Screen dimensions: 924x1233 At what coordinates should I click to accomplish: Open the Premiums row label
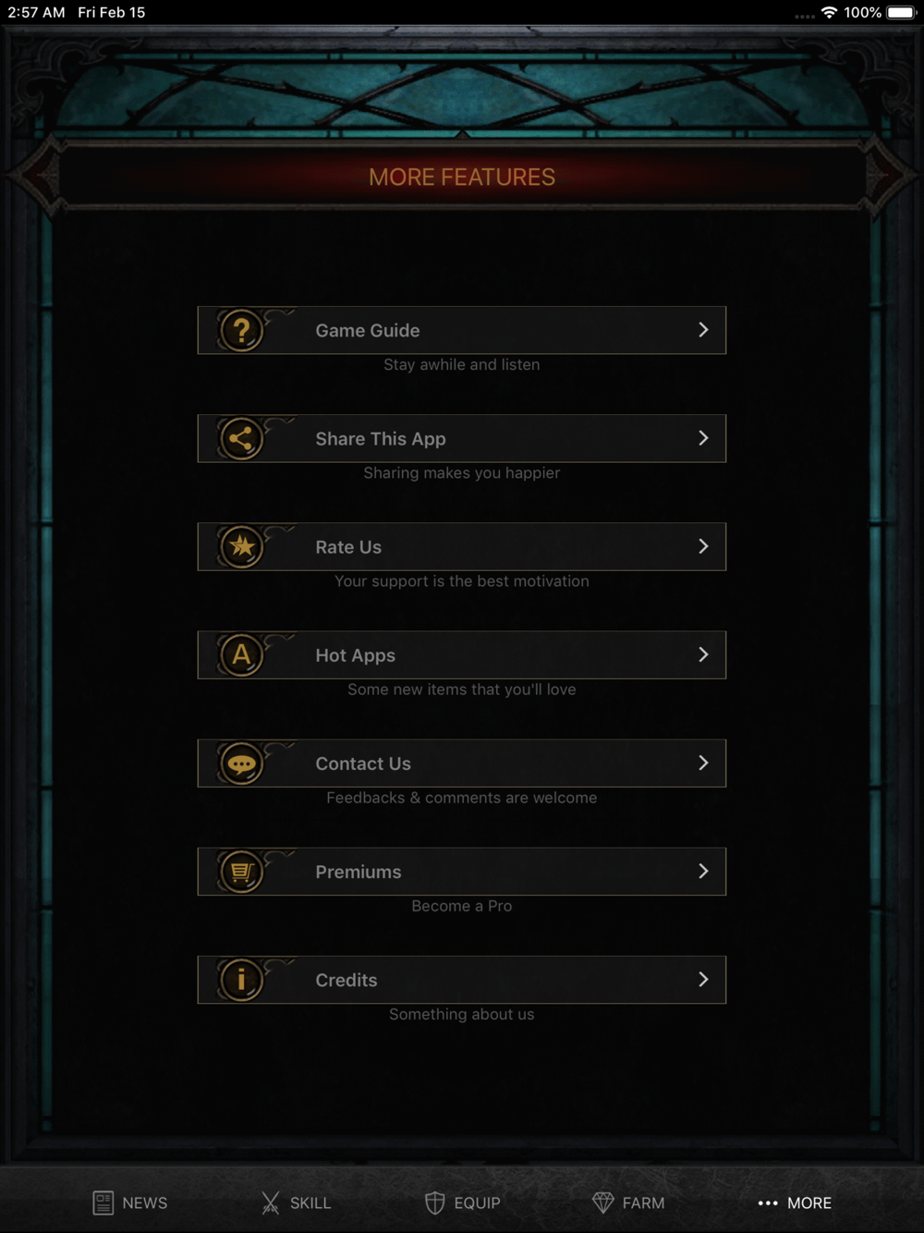tap(359, 872)
